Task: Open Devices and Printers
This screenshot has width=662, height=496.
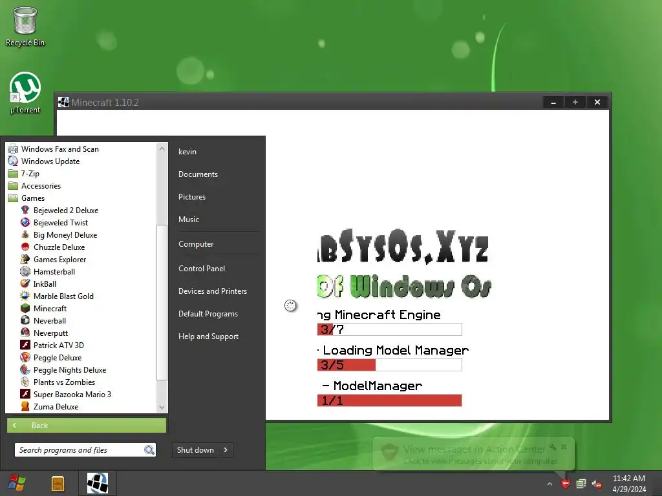Action: pyautogui.click(x=213, y=291)
